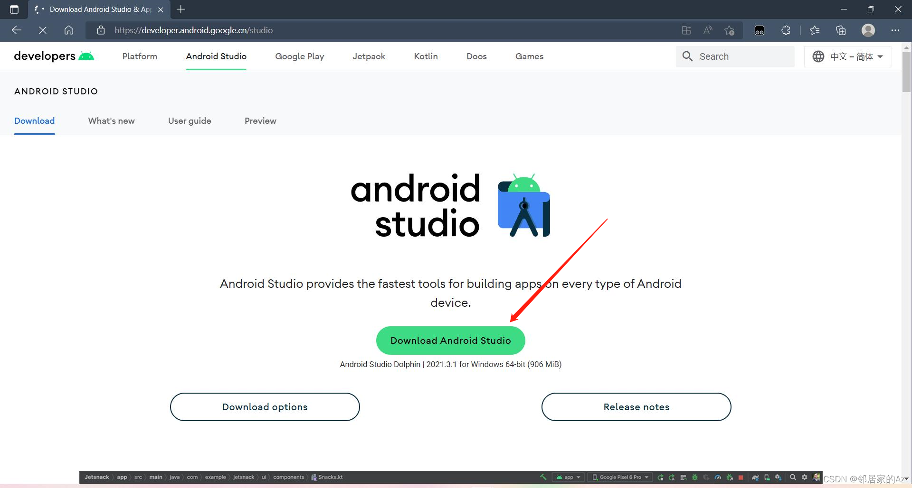Screen dimensions: 912x488
Task: Click the globe language icon
Action: [x=818, y=56]
